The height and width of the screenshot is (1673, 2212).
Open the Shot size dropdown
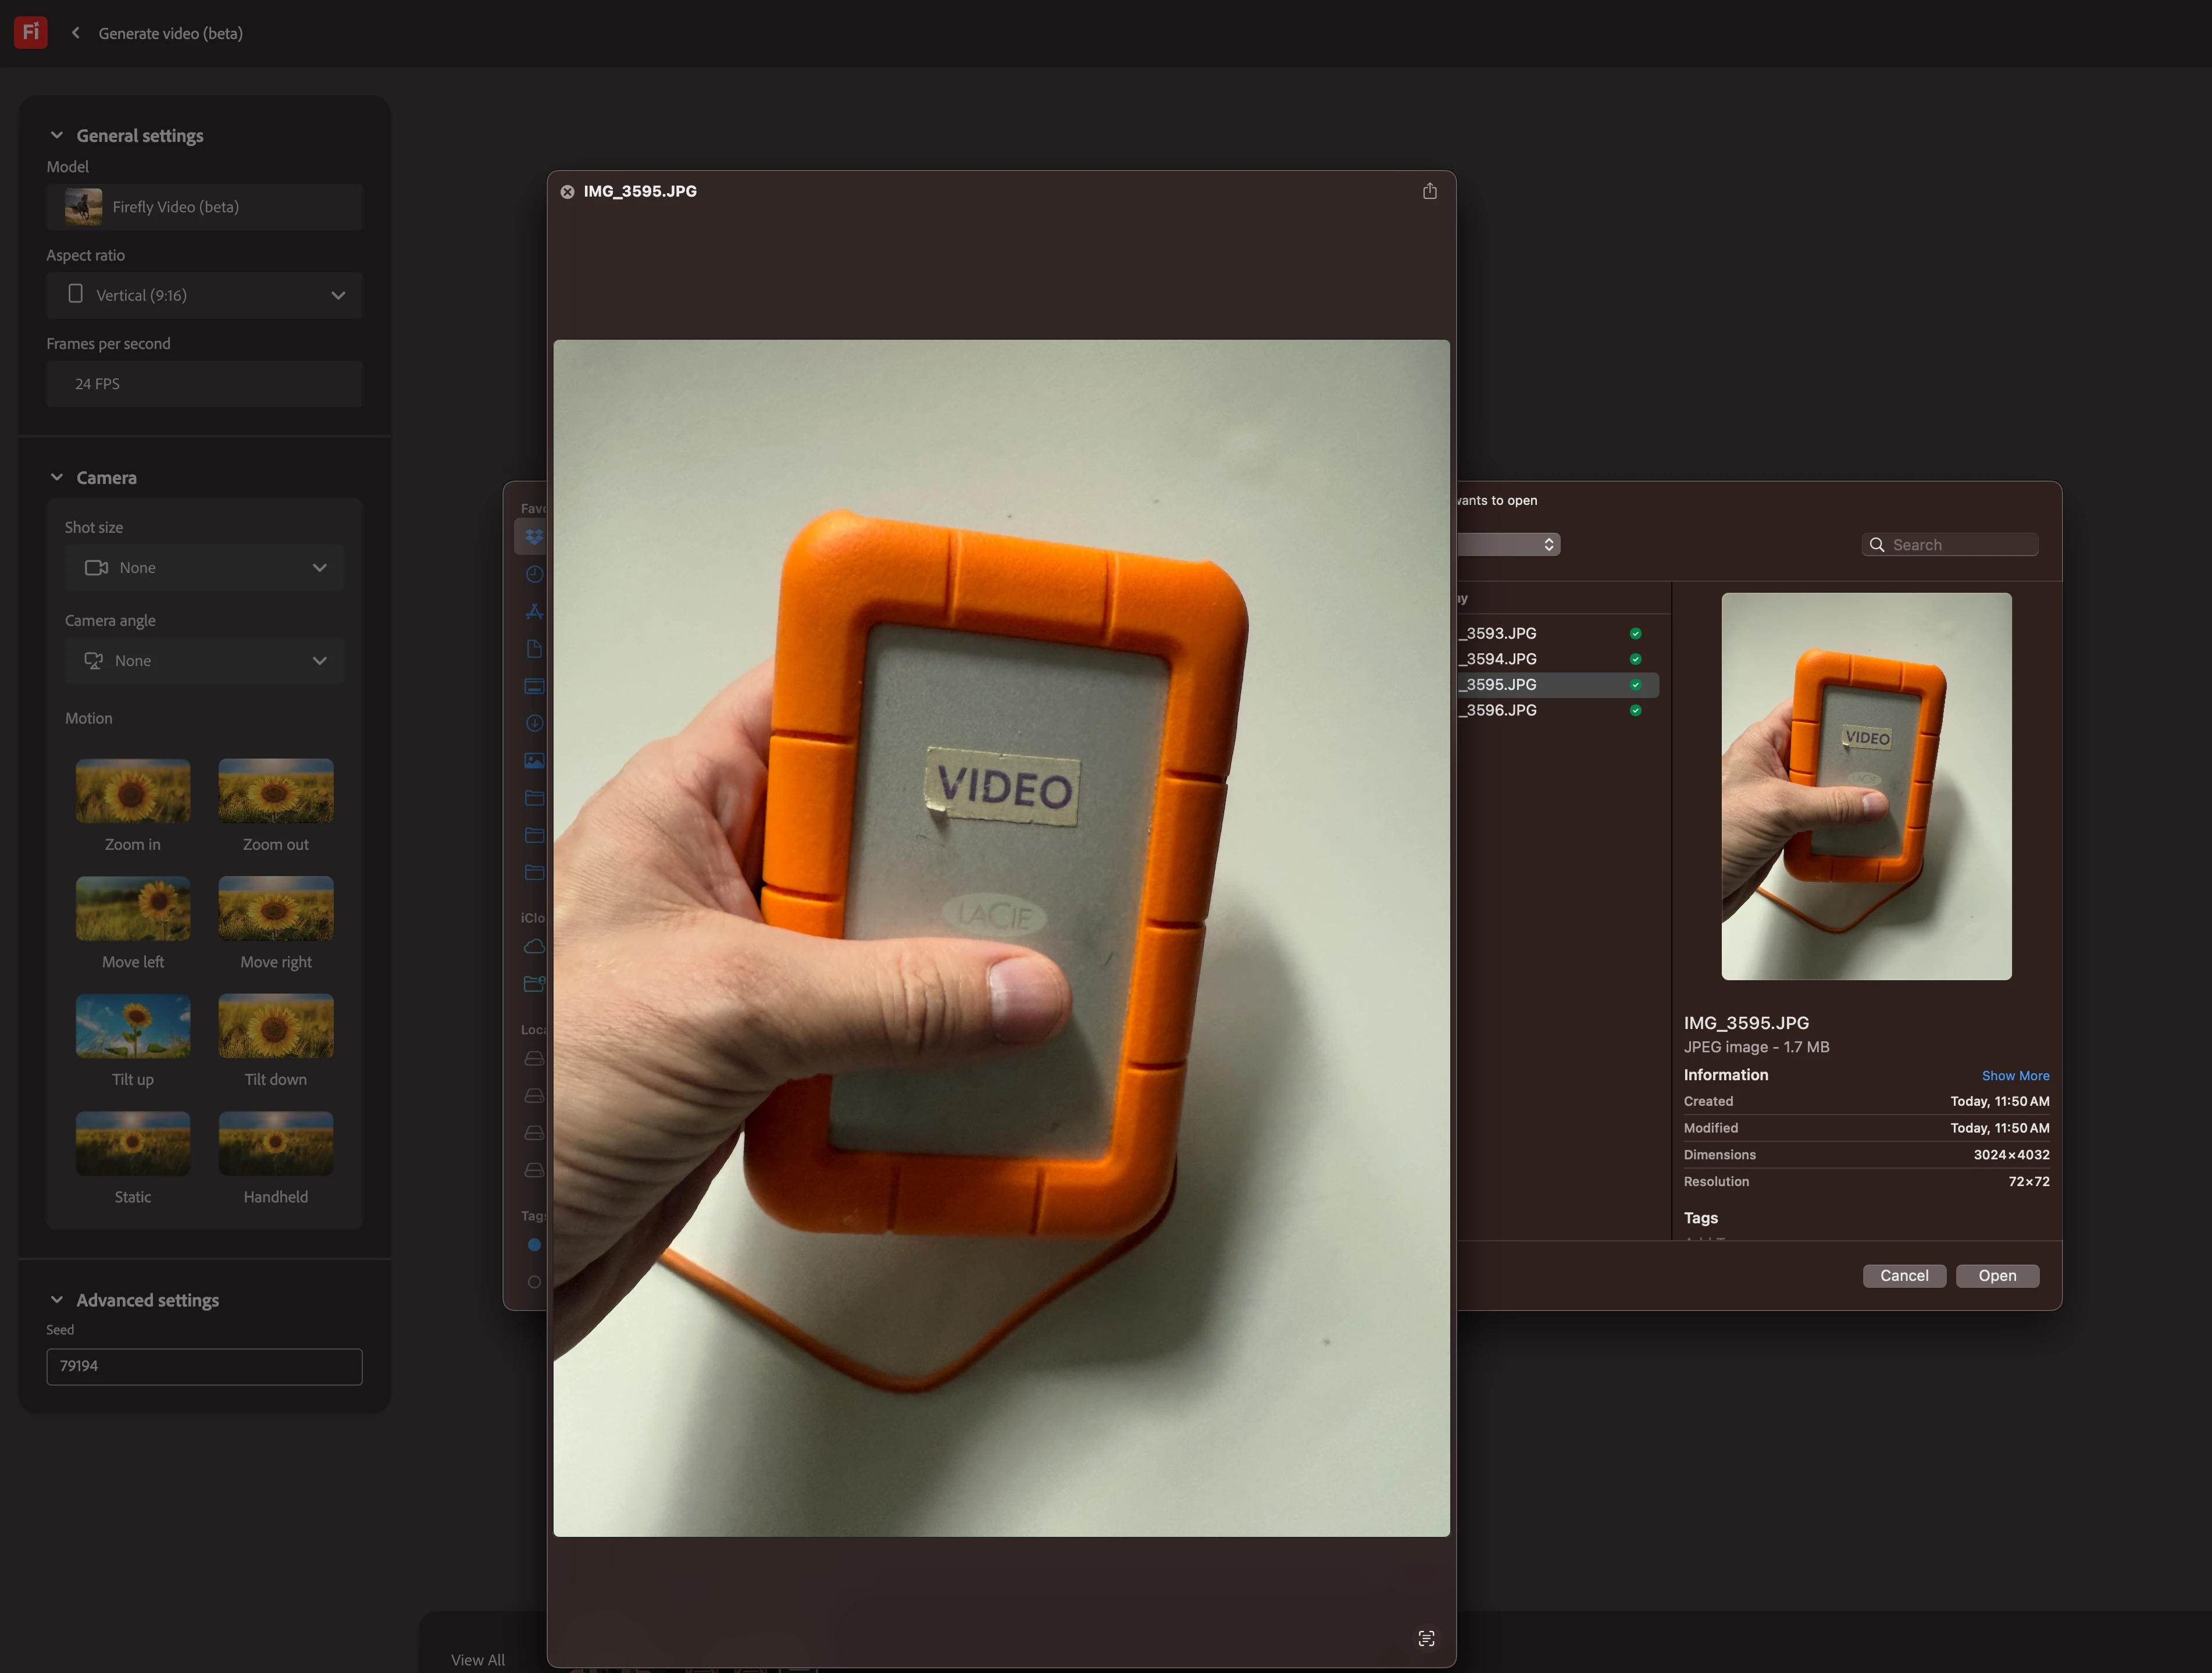tap(204, 567)
